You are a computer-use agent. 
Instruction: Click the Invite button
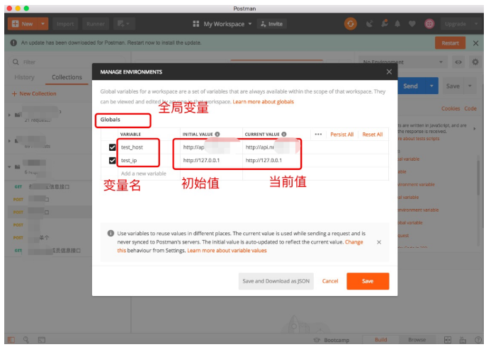pos(272,24)
